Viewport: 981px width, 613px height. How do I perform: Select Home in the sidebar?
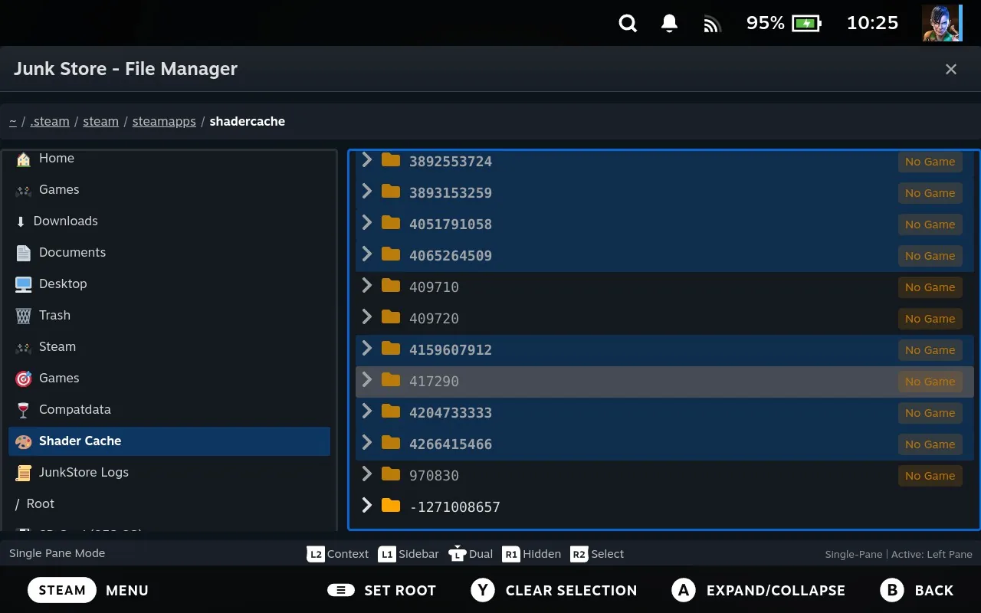(x=169, y=159)
